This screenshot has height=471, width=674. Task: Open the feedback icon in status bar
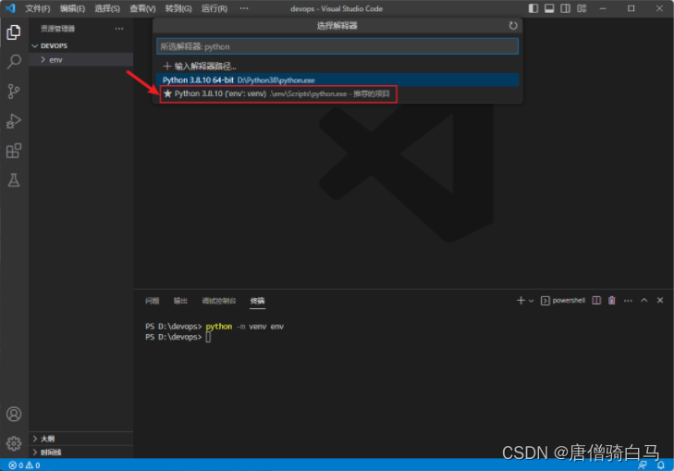[x=643, y=465]
